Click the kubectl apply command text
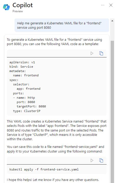The width and height of the screenshot is (116, 183). 44,169
